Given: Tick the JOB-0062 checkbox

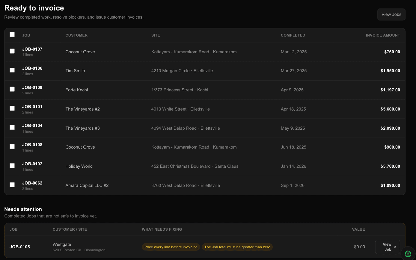Looking at the screenshot, I should pyautogui.click(x=12, y=185).
